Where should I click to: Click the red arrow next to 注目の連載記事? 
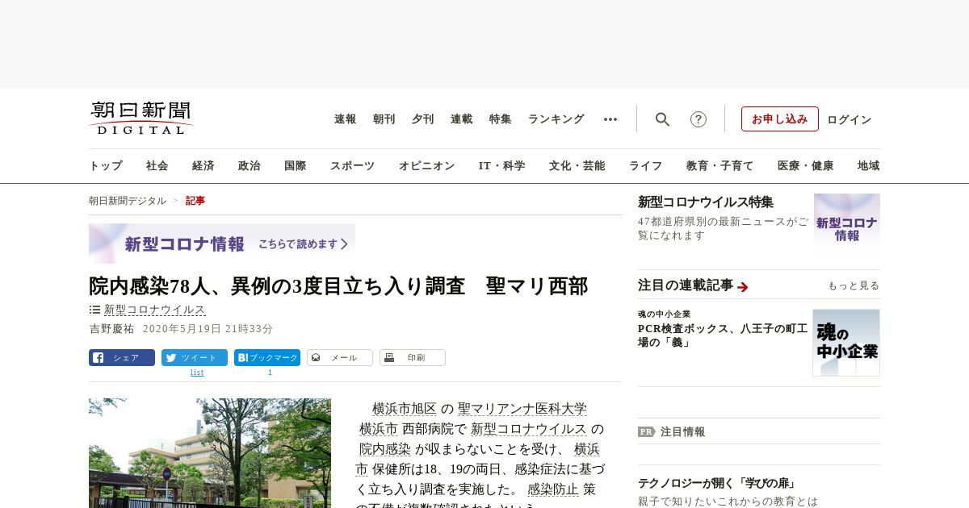pos(743,286)
